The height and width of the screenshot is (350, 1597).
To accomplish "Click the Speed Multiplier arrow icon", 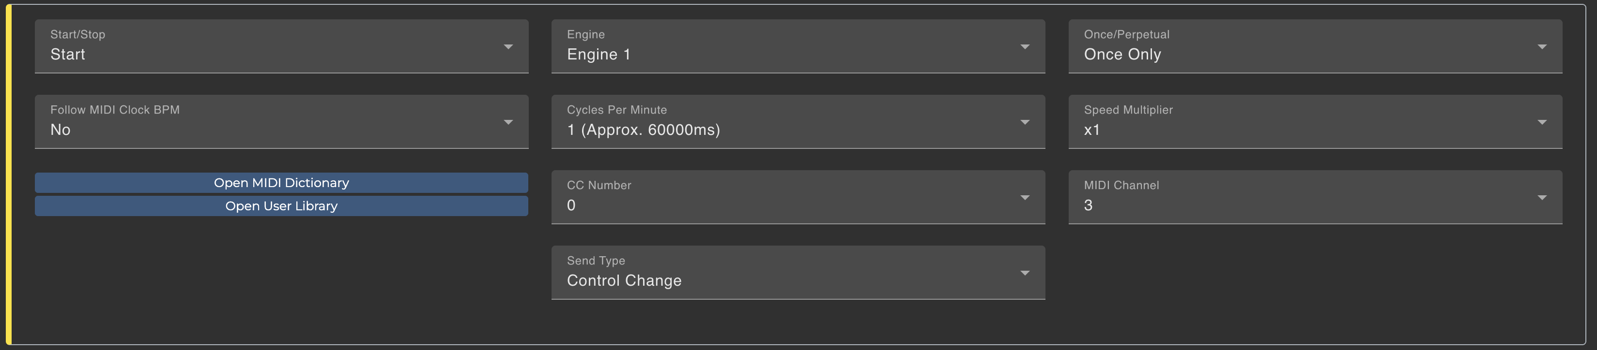I will point(1542,122).
